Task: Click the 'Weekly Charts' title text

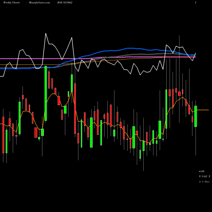Action: [x=11, y=3]
